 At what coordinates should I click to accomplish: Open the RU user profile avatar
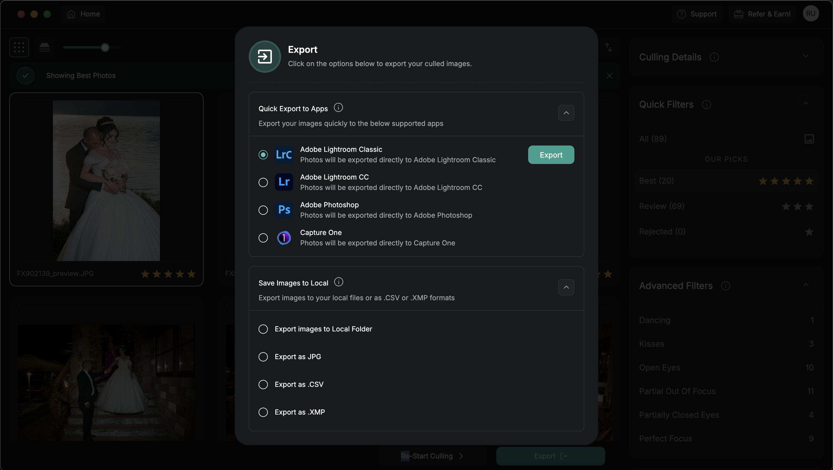811,13
